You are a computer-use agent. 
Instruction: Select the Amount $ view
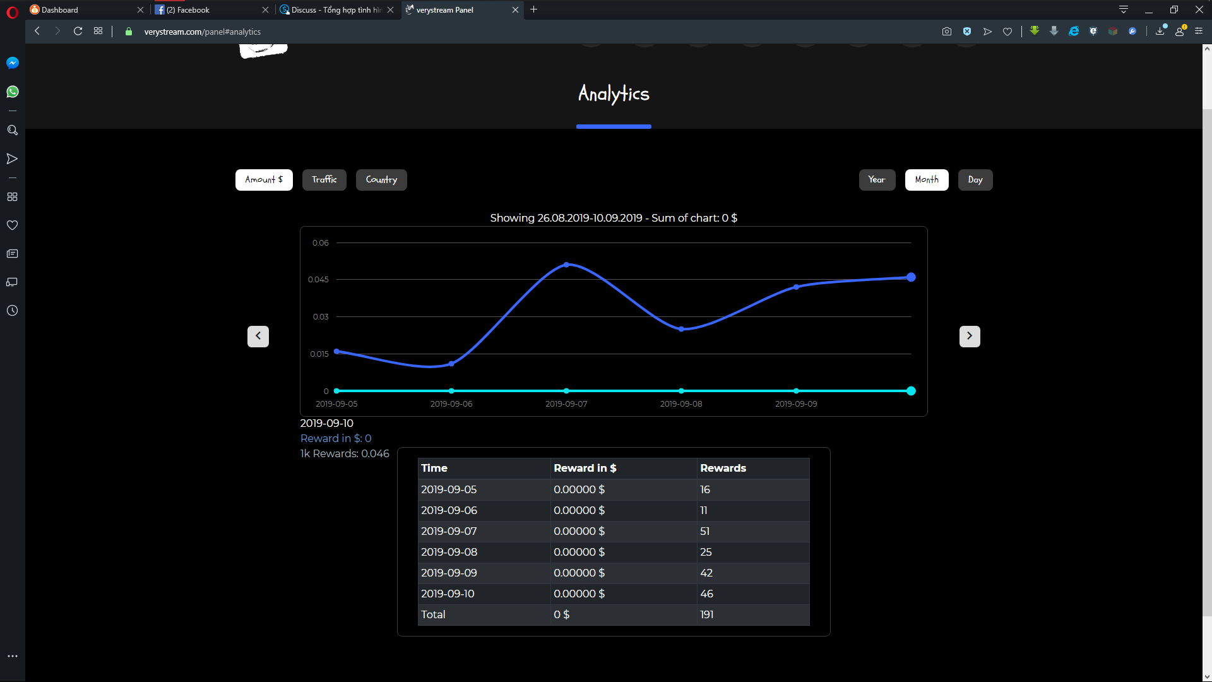pos(264,180)
